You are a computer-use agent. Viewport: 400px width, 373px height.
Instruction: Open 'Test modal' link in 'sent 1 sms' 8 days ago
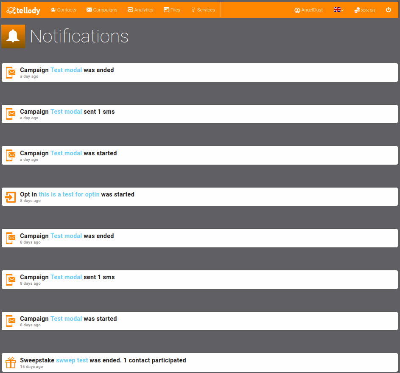[x=66, y=277]
